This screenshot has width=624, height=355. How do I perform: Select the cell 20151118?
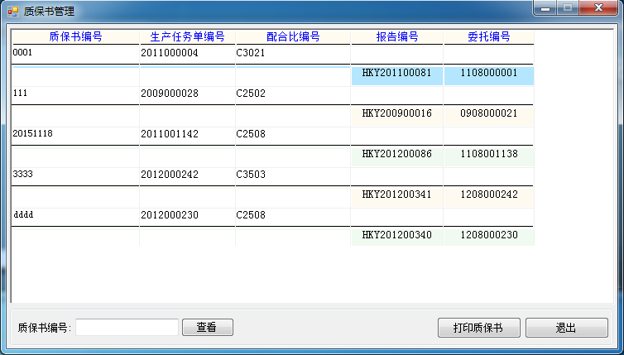click(75, 134)
